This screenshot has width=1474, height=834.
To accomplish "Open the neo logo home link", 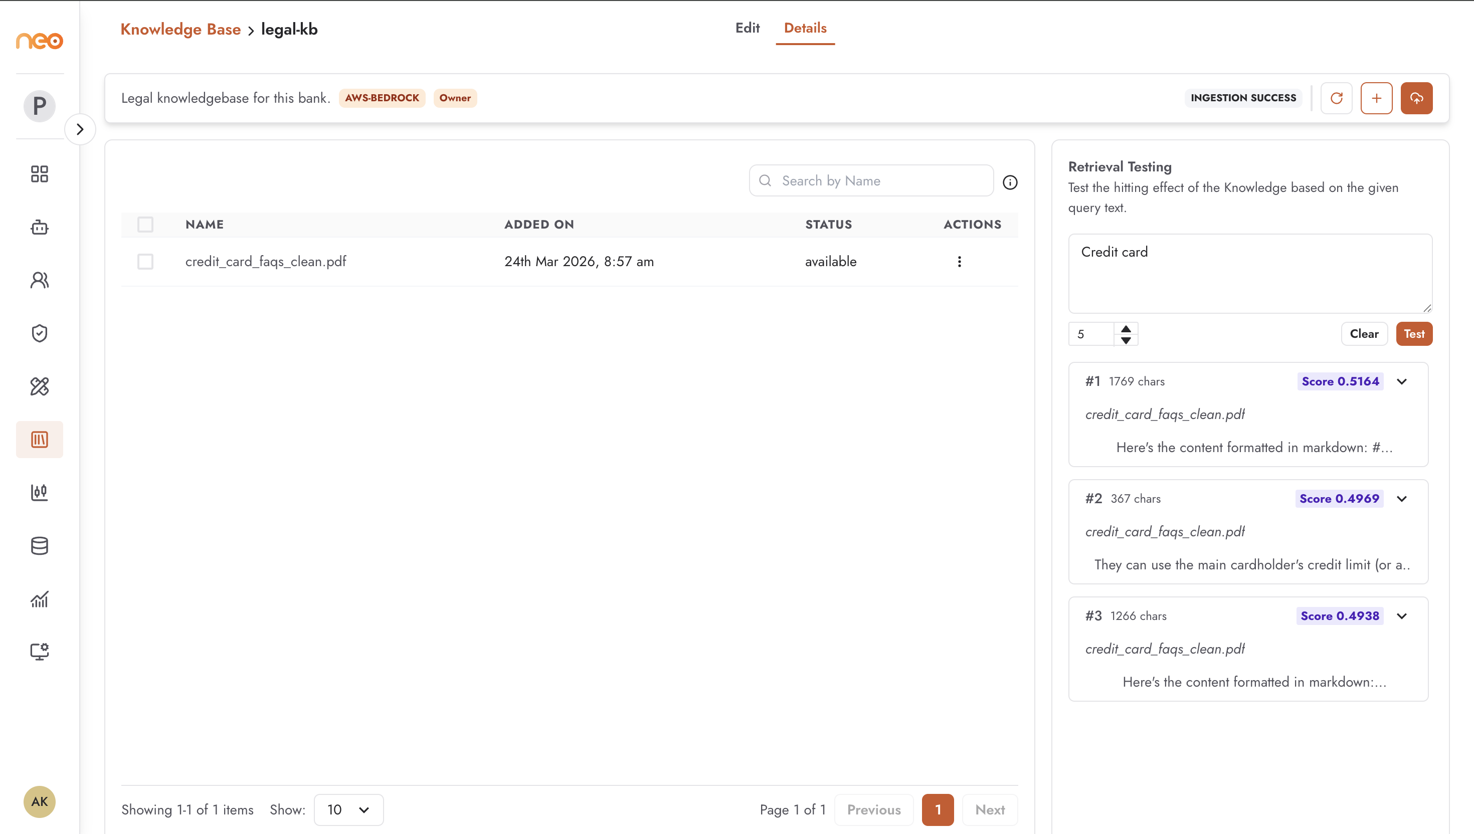I will [40, 41].
